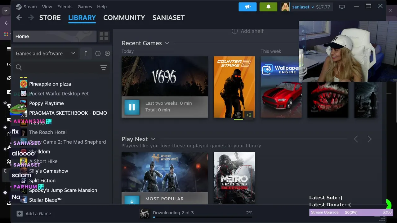Pause the V696 download
Screen dimensions: 397x223
pos(132,107)
